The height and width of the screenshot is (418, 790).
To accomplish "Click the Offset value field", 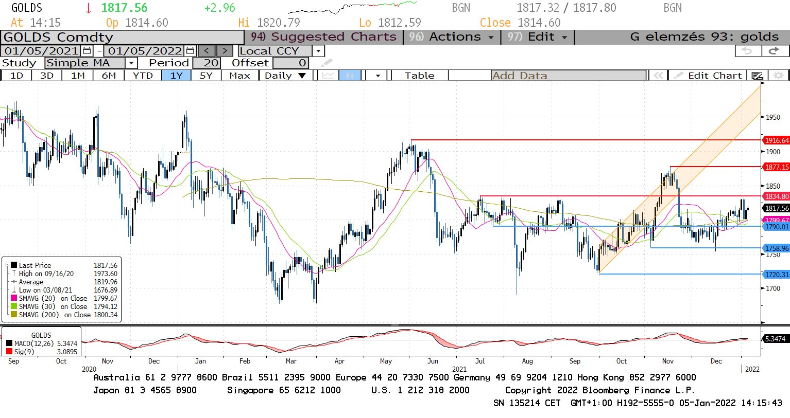I will (x=291, y=63).
